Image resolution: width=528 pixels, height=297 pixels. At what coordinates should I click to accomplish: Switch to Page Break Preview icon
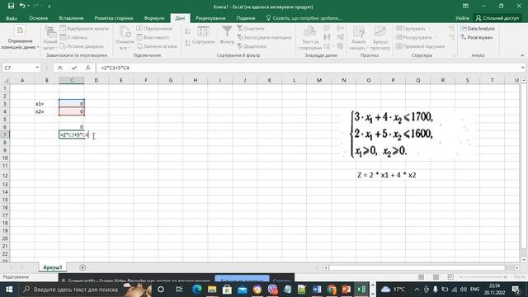[x=450, y=277]
